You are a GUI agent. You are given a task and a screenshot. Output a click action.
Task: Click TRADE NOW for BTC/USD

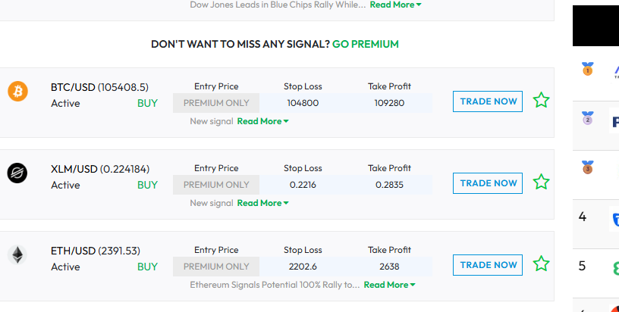tap(488, 101)
